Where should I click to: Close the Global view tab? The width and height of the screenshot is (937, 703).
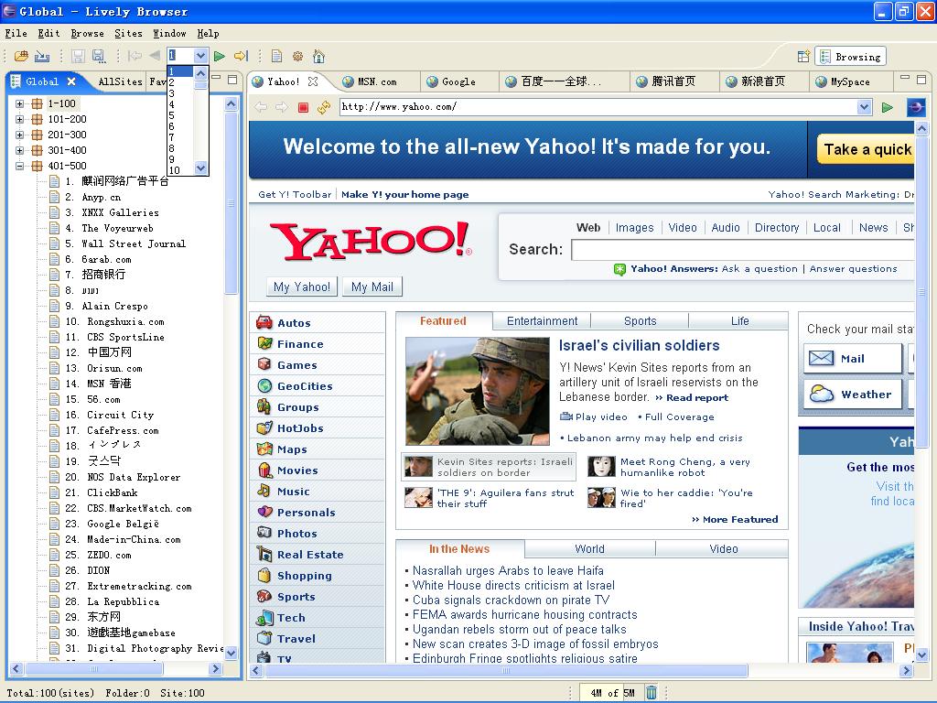[71, 81]
